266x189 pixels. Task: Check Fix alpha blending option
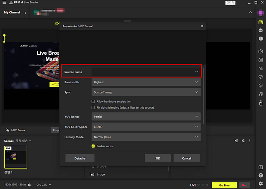click(x=93, y=107)
